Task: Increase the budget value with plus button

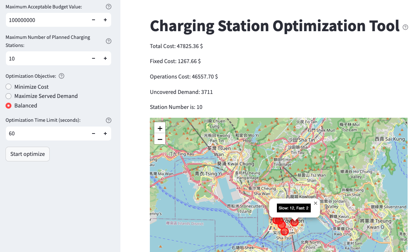Action: (x=105, y=20)
